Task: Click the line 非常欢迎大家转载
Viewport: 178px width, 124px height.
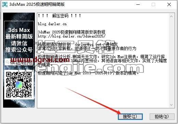Action: (x=87, y=48)
